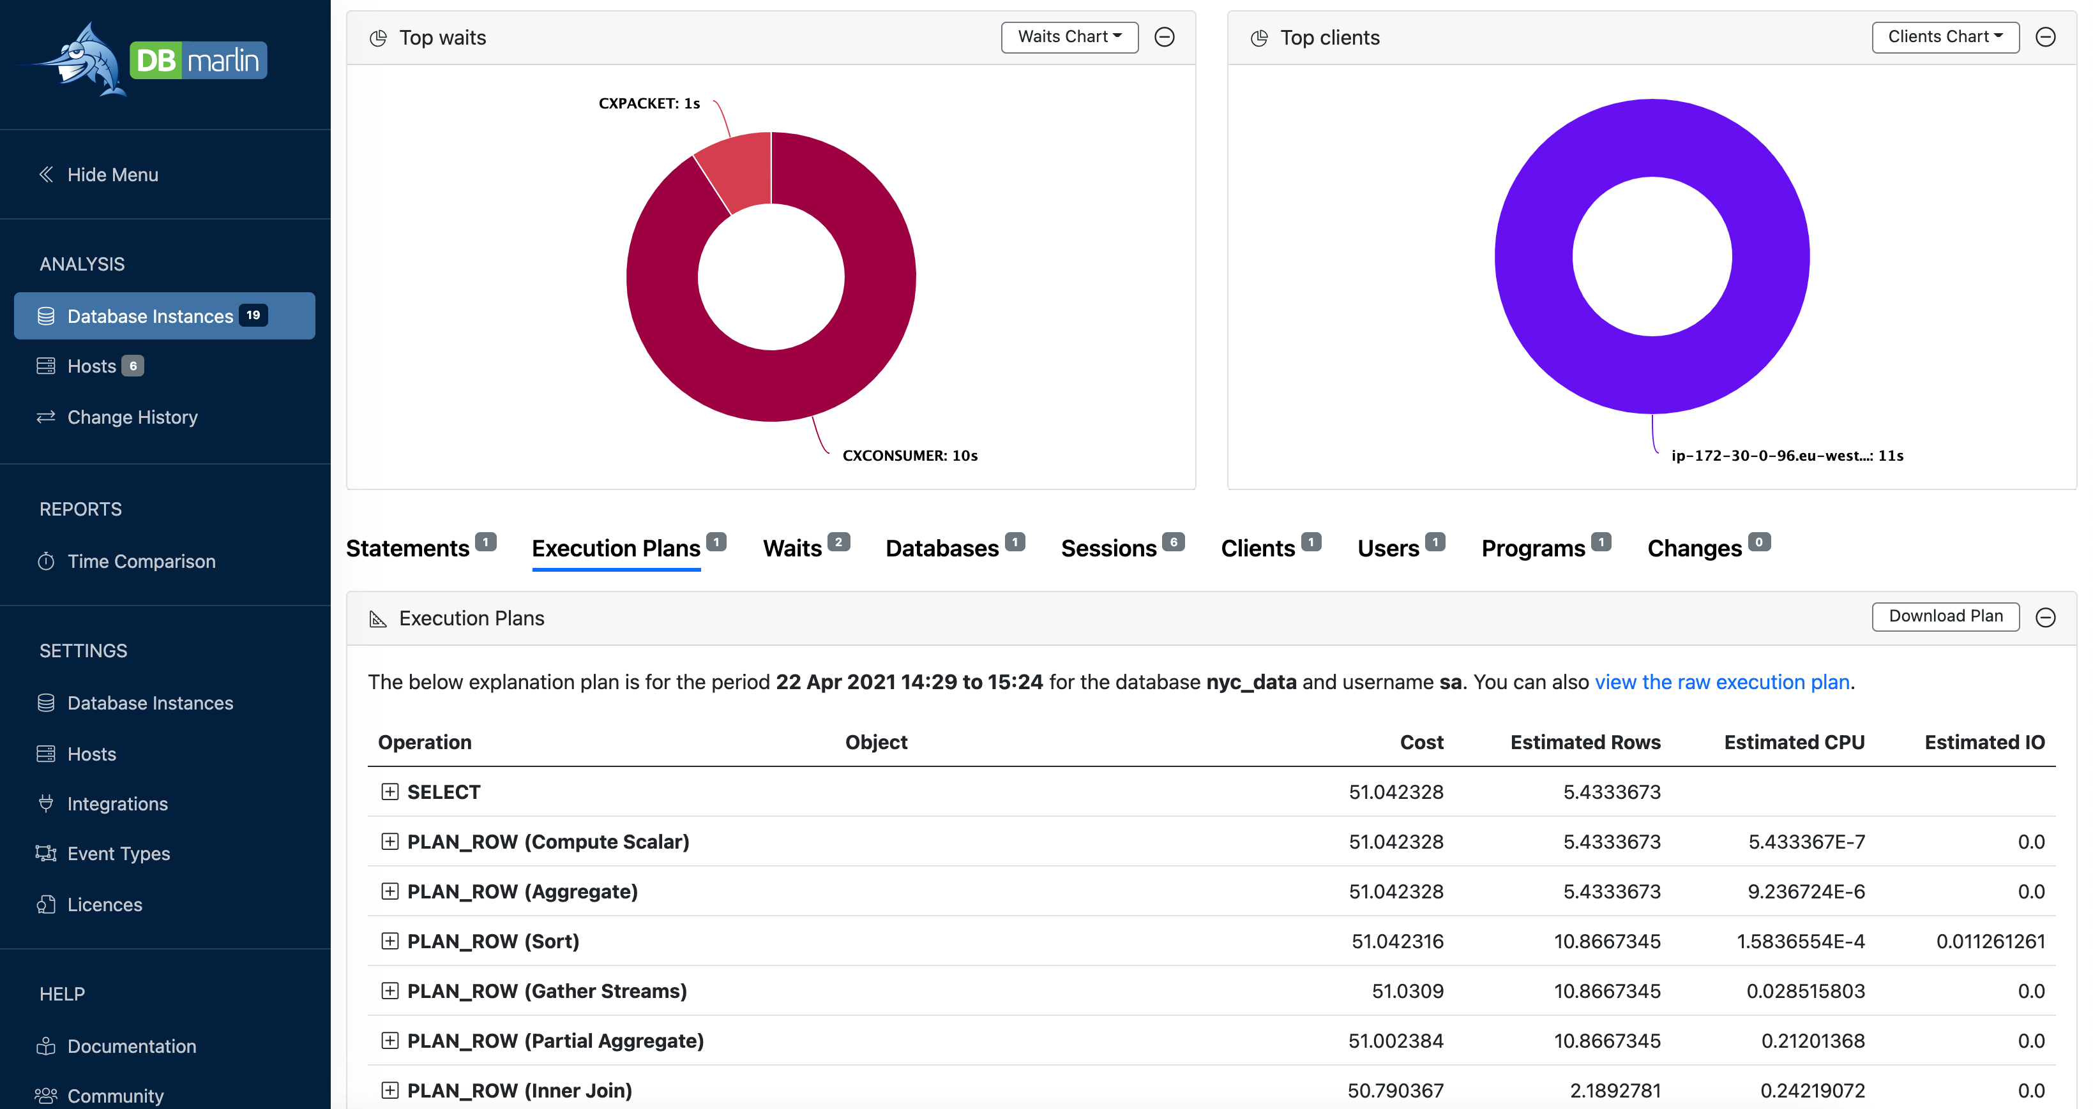The height and width of the screenshot is (1109, 2093).
Task: Open the Waits Chart dropdown
Action: click(1069, 38)
